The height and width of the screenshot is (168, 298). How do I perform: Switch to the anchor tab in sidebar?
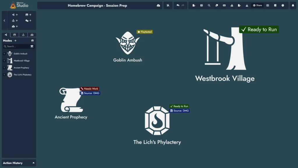click(x=23, y=35)
